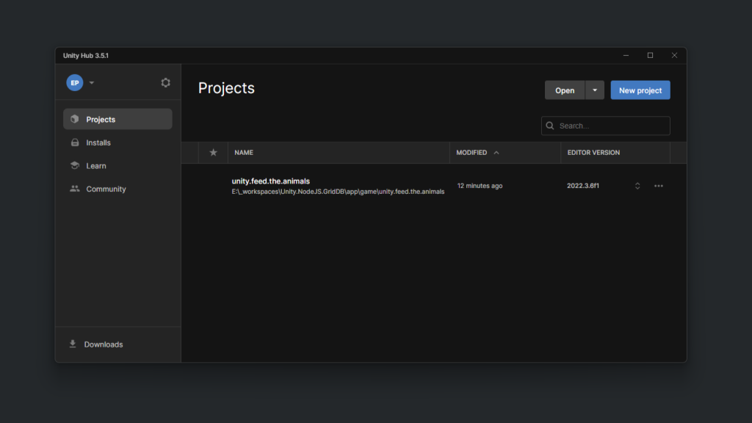Viewport: 752px width, 423px height.
Task: Star the unity.feed.the.animals project
Action: 213,185
